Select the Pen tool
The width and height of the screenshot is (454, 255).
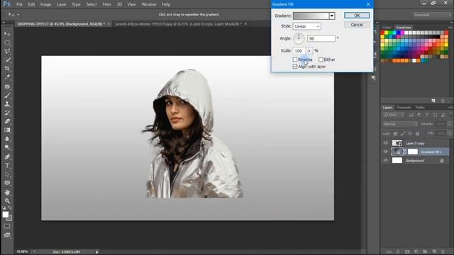click(x=7, y=157)
